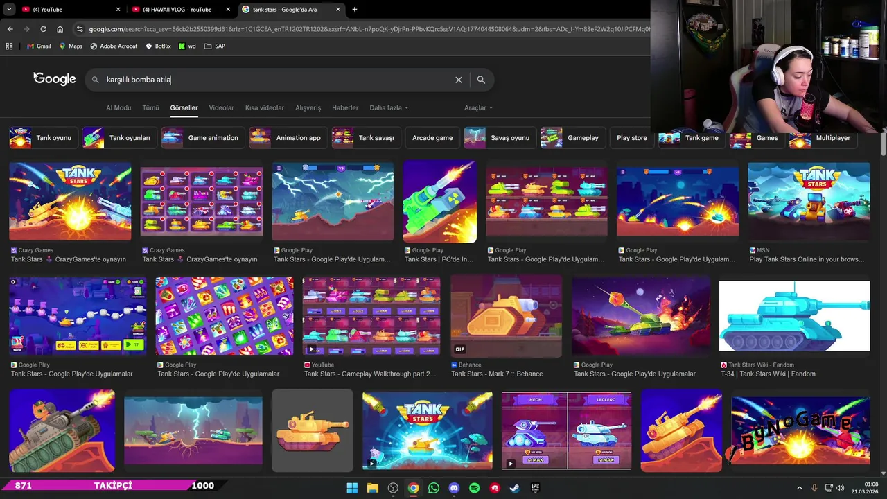887x499 pixels.
Task: Open Spotify from the taskbar
Action: click(x=475, y=488)
